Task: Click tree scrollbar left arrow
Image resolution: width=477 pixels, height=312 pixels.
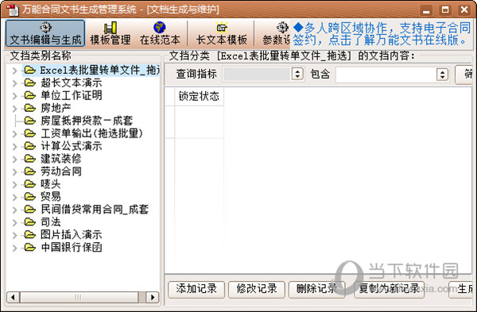Action: point(13,297)
